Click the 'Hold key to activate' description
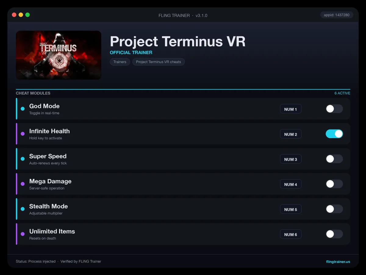Screen dimensions: 366x275 45,138
